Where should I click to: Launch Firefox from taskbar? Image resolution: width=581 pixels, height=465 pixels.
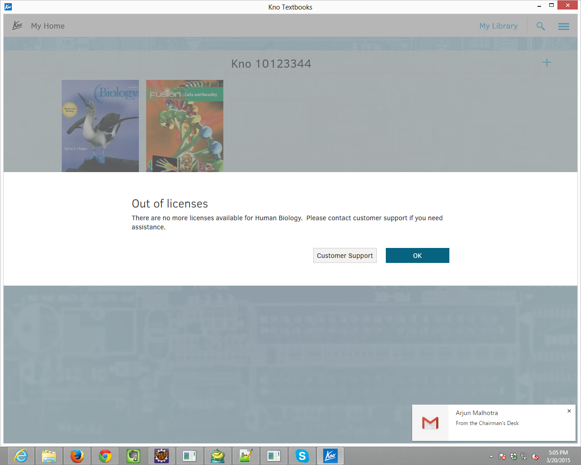(77, 456)
